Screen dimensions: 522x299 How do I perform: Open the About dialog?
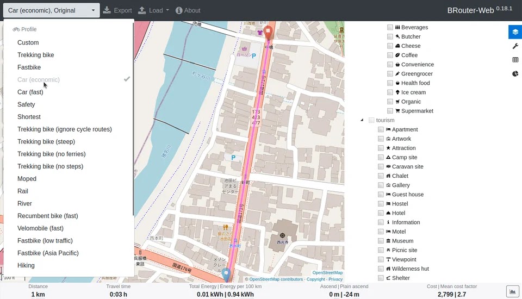click(188, 10)
